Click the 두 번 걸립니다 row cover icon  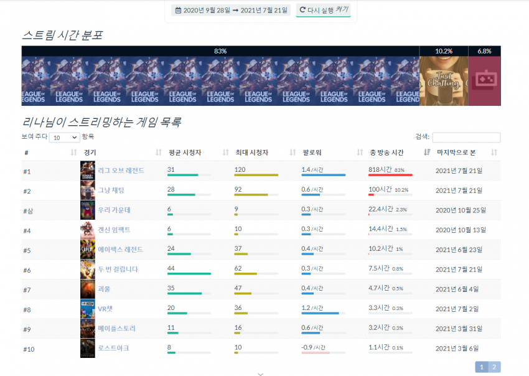pyautogui.click(x=88, y=269)
